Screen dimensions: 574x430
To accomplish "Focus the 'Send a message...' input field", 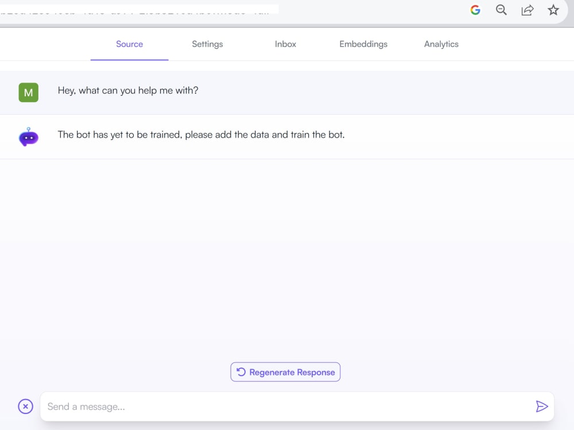I will [x=297, y=406].
